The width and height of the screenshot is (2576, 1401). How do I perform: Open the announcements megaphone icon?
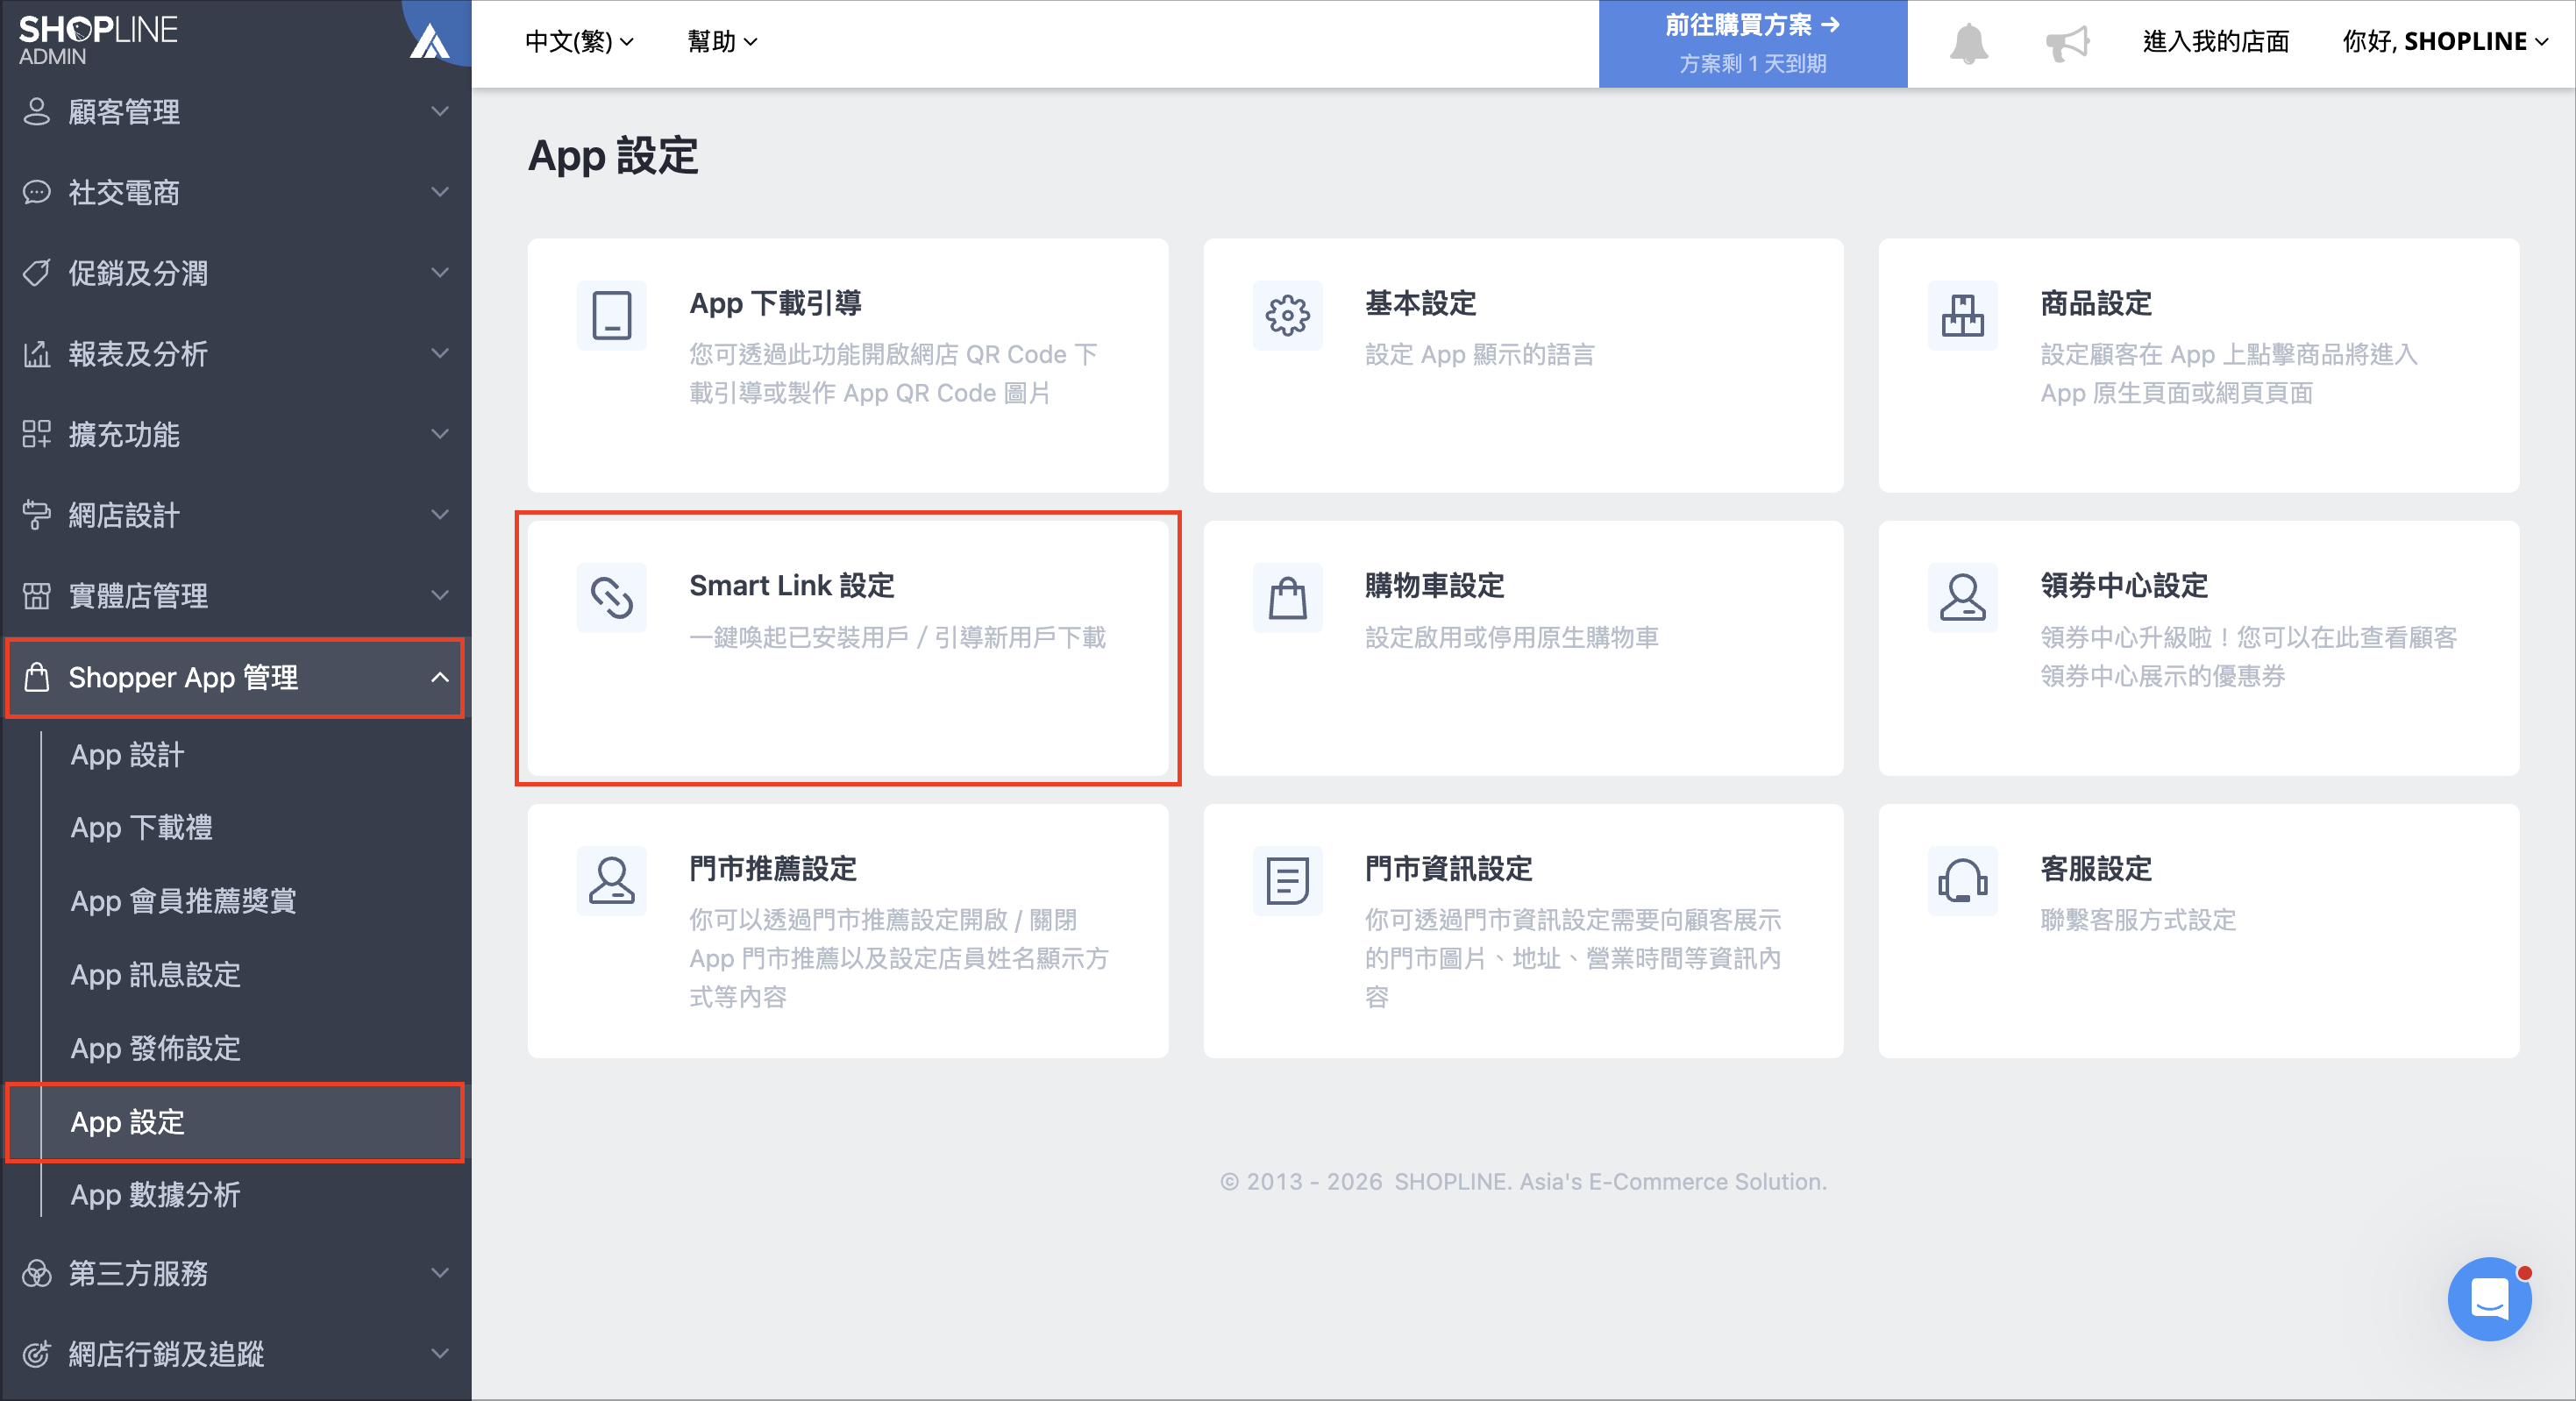tap(2067, 43)
